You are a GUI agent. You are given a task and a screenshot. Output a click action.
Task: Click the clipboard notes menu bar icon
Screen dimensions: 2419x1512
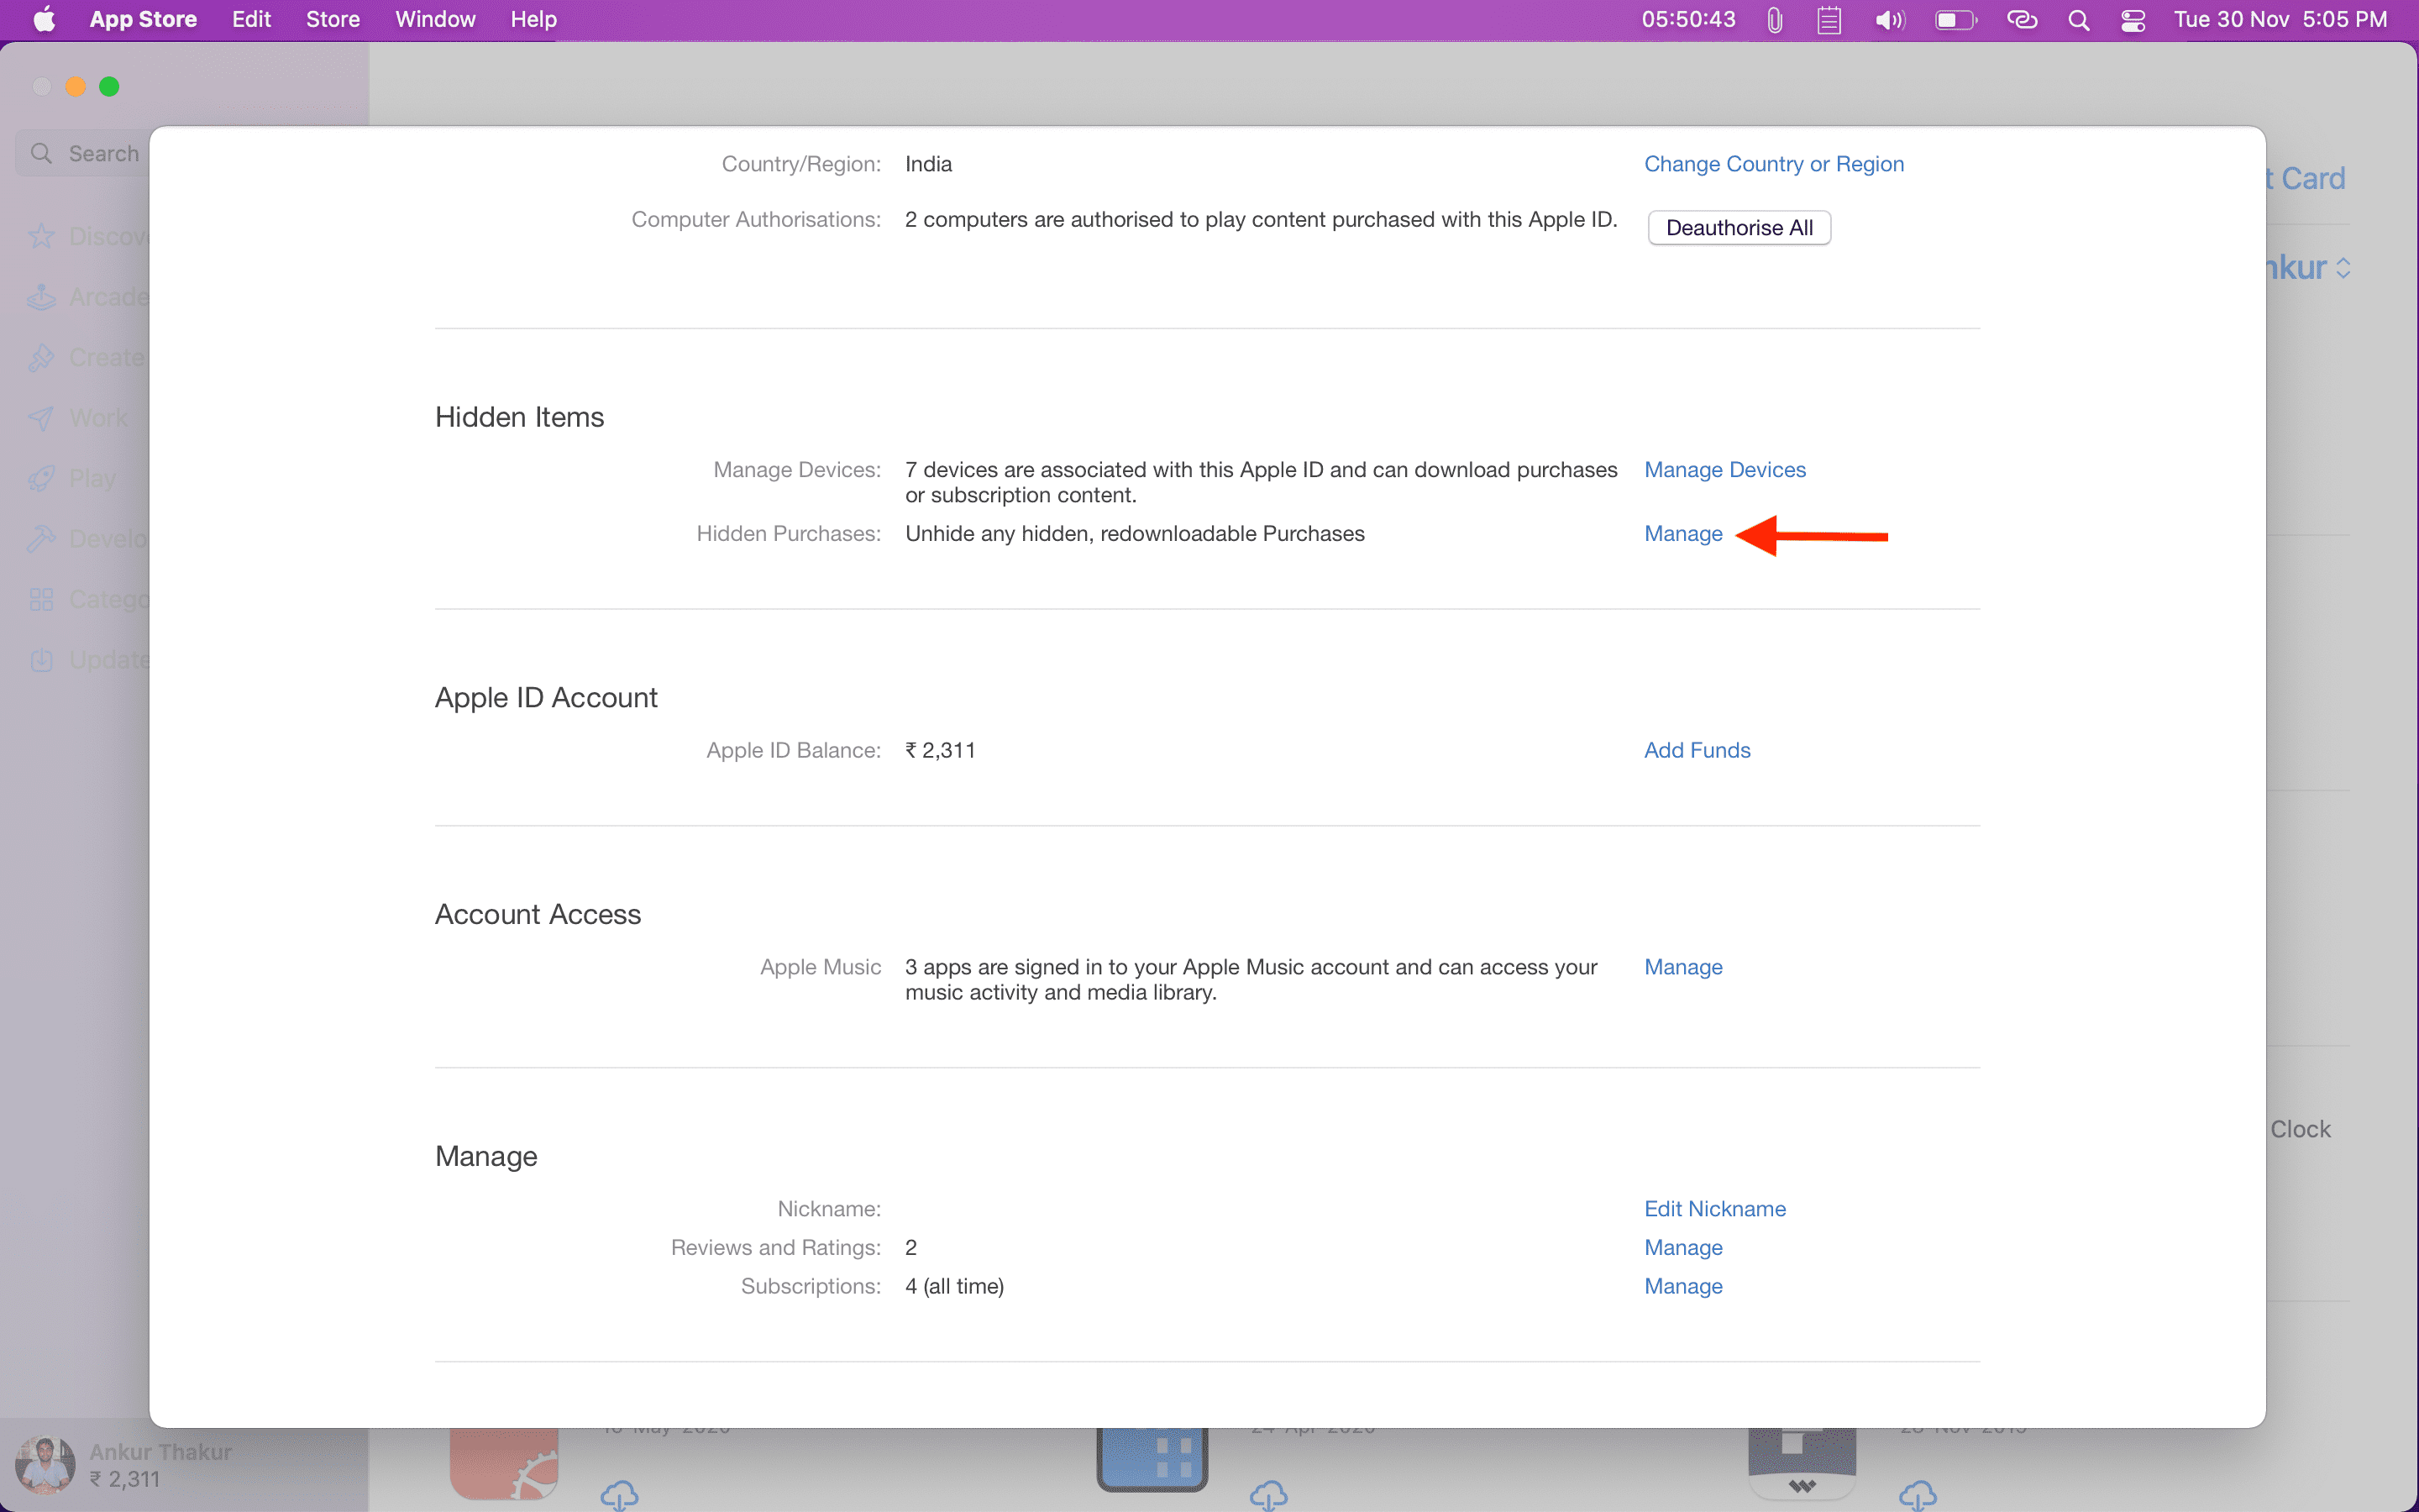[1829, 20]
